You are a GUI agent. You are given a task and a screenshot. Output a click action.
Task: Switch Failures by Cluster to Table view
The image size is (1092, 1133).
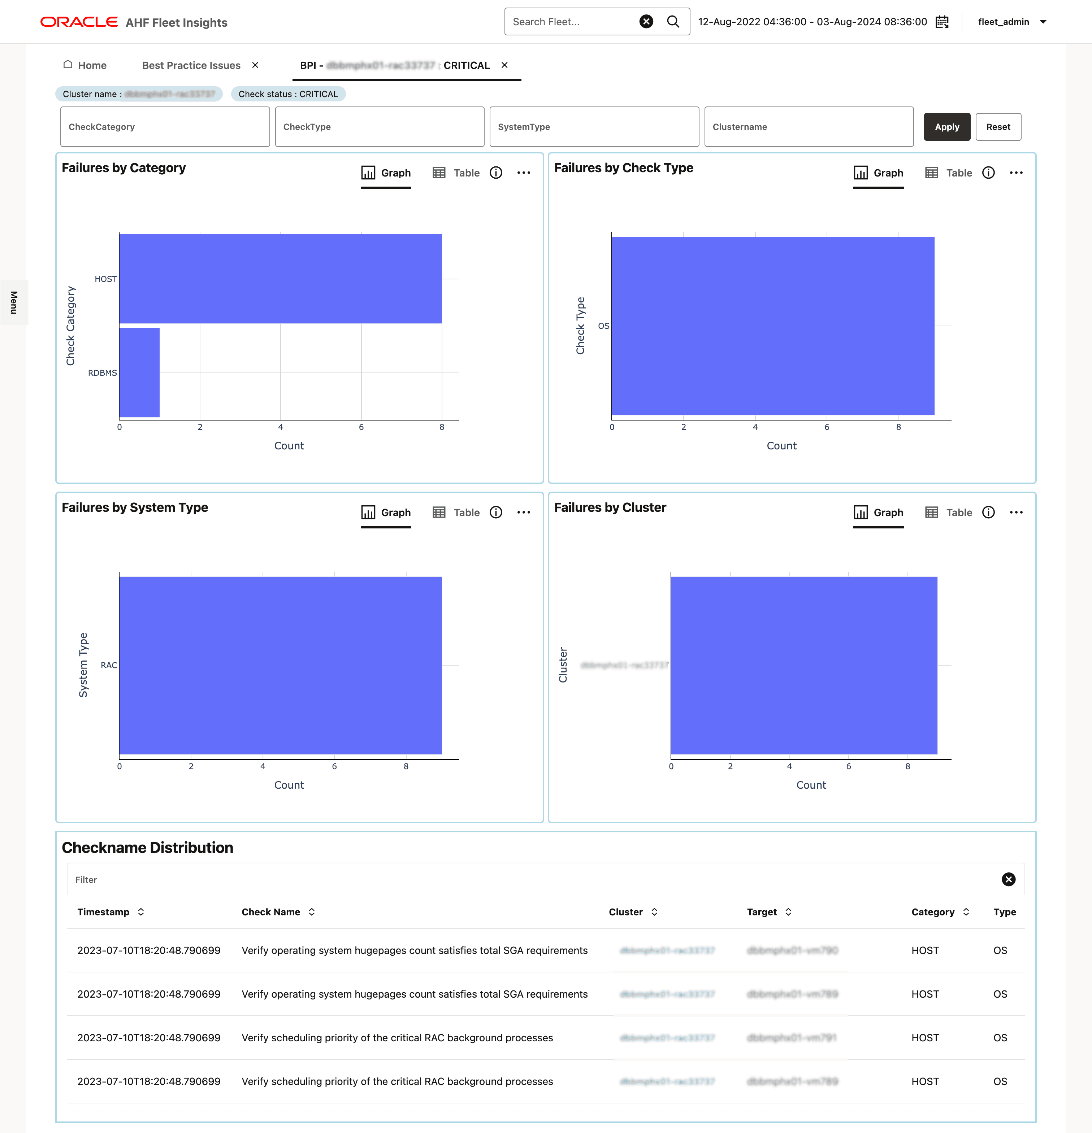coord(949,512)
